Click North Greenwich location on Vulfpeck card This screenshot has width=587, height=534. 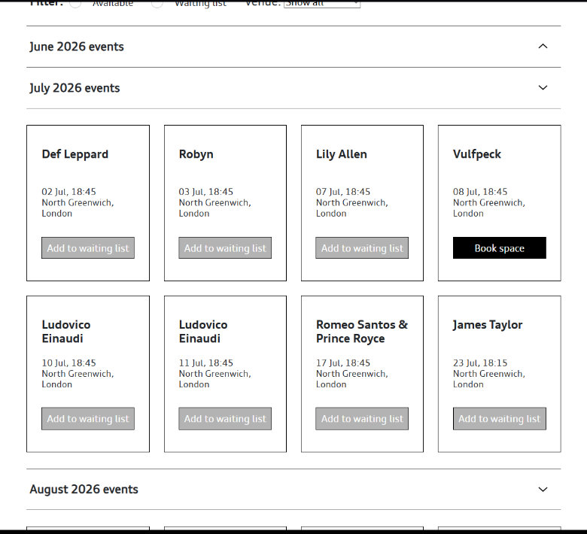[489, 208]
